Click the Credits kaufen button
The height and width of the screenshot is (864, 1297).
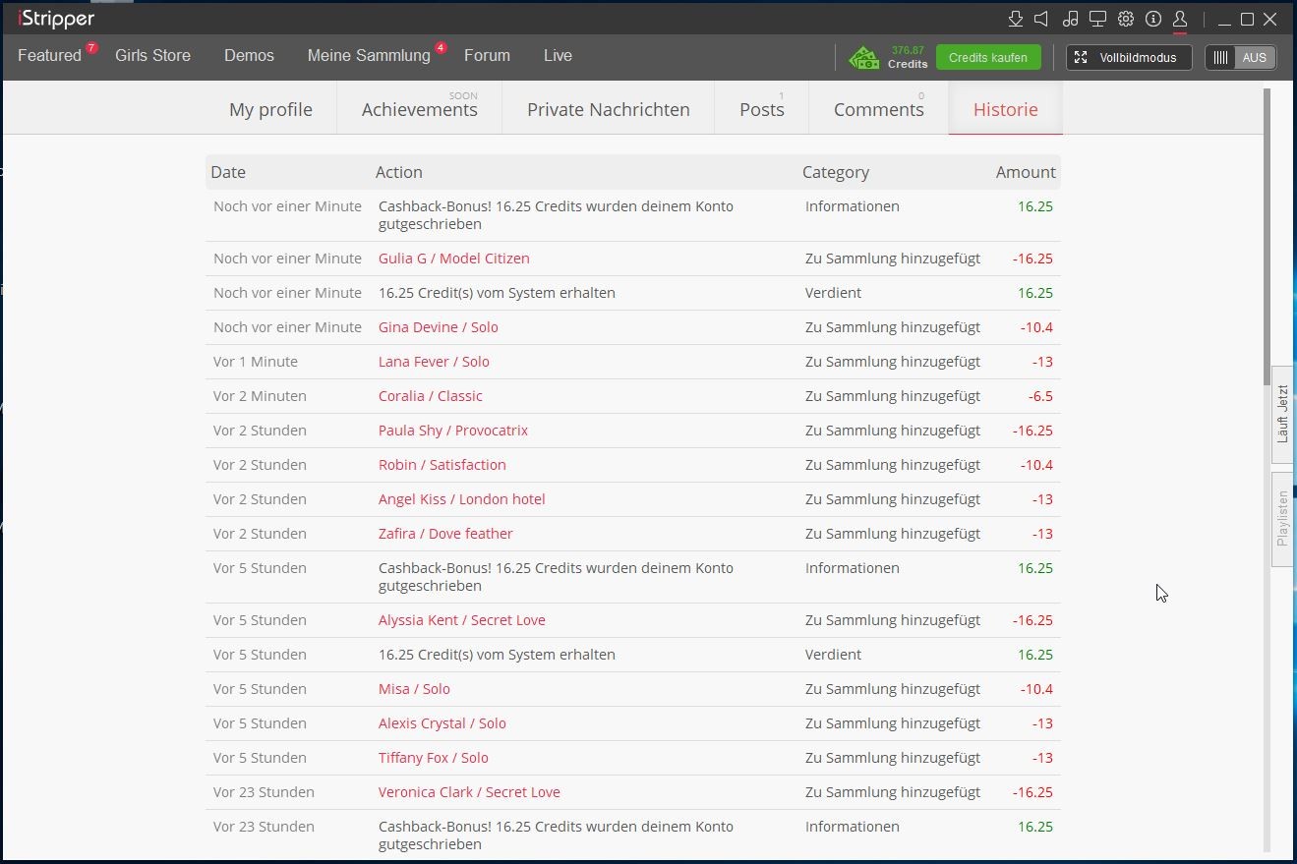(988, 57)
